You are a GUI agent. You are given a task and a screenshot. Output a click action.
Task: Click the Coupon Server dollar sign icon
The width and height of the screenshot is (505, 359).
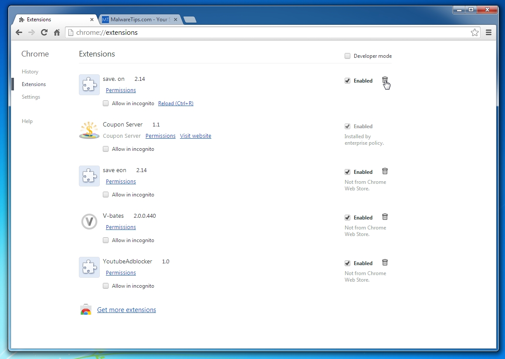click(x=89, y=130)
